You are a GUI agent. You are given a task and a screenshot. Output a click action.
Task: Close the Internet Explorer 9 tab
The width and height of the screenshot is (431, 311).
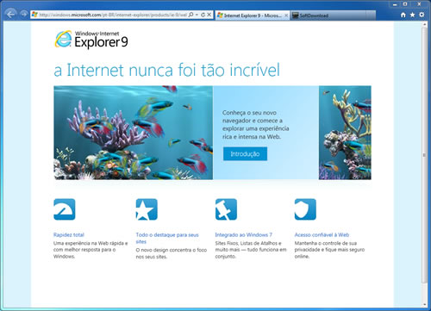[x=286, y=16]
